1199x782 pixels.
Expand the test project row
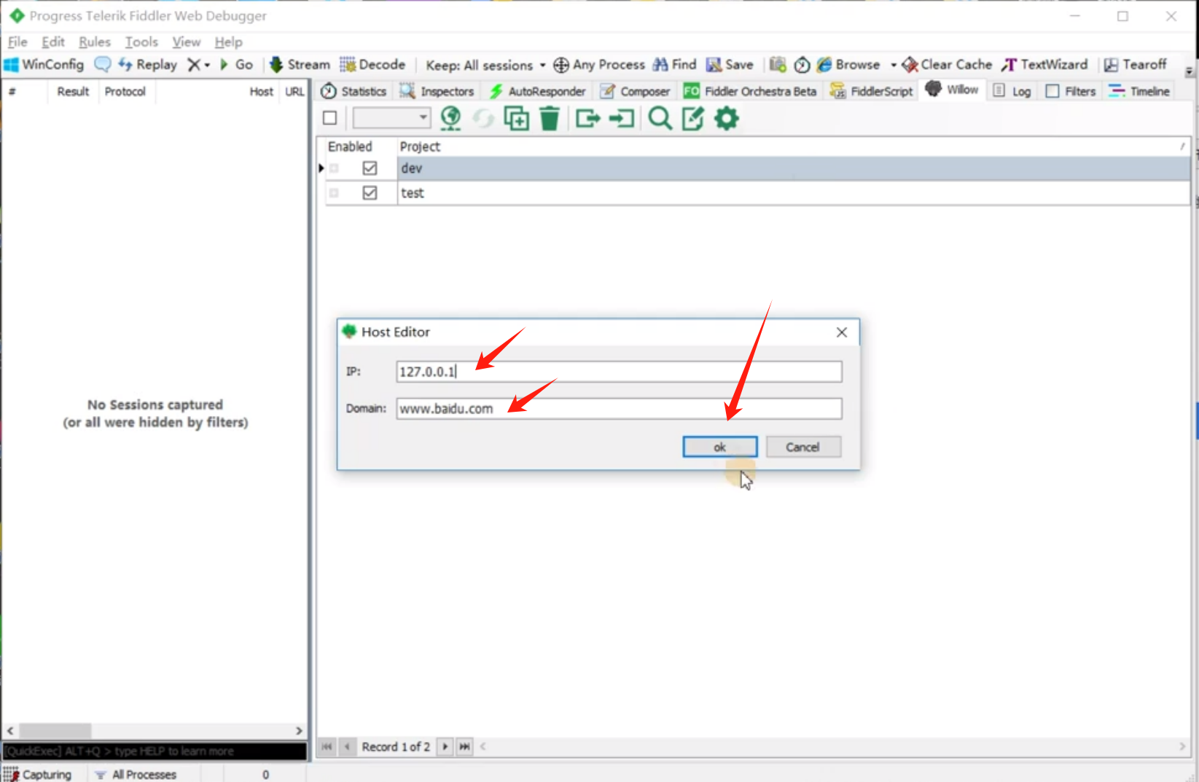click(x=334, y=193)
